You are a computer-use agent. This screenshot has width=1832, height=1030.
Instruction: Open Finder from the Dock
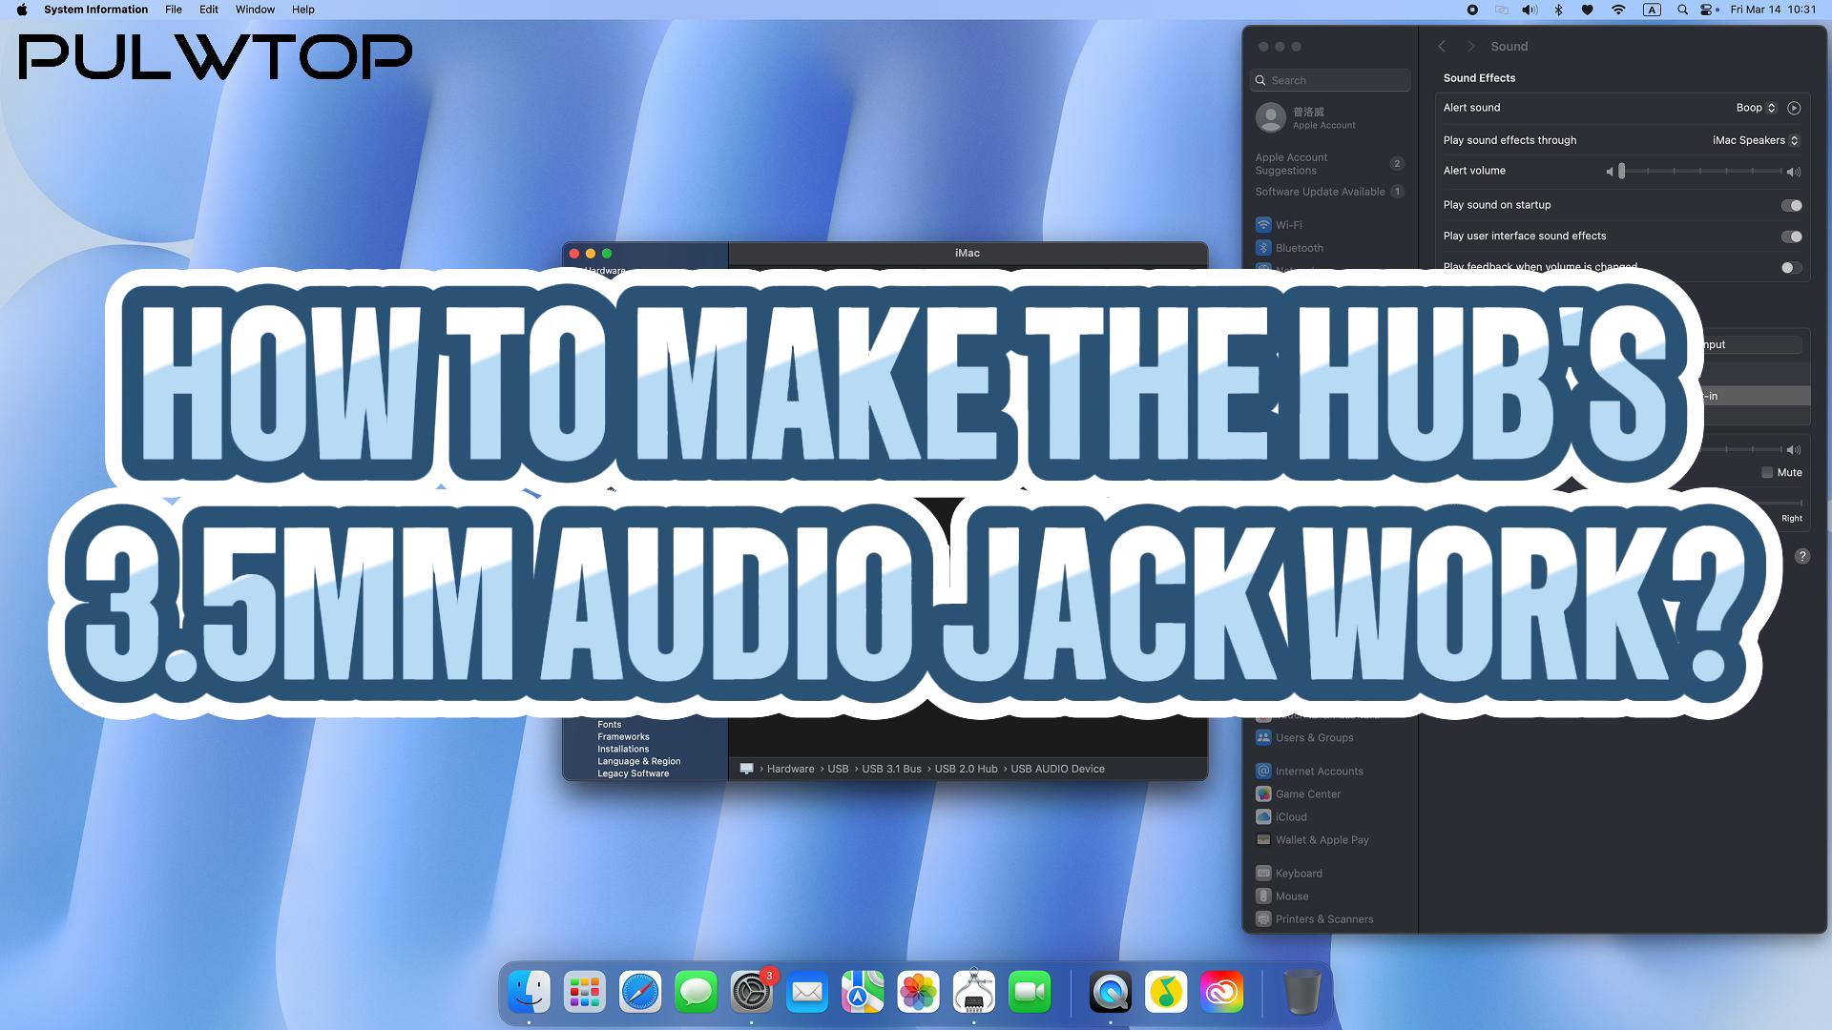click(x=529, y=992)
